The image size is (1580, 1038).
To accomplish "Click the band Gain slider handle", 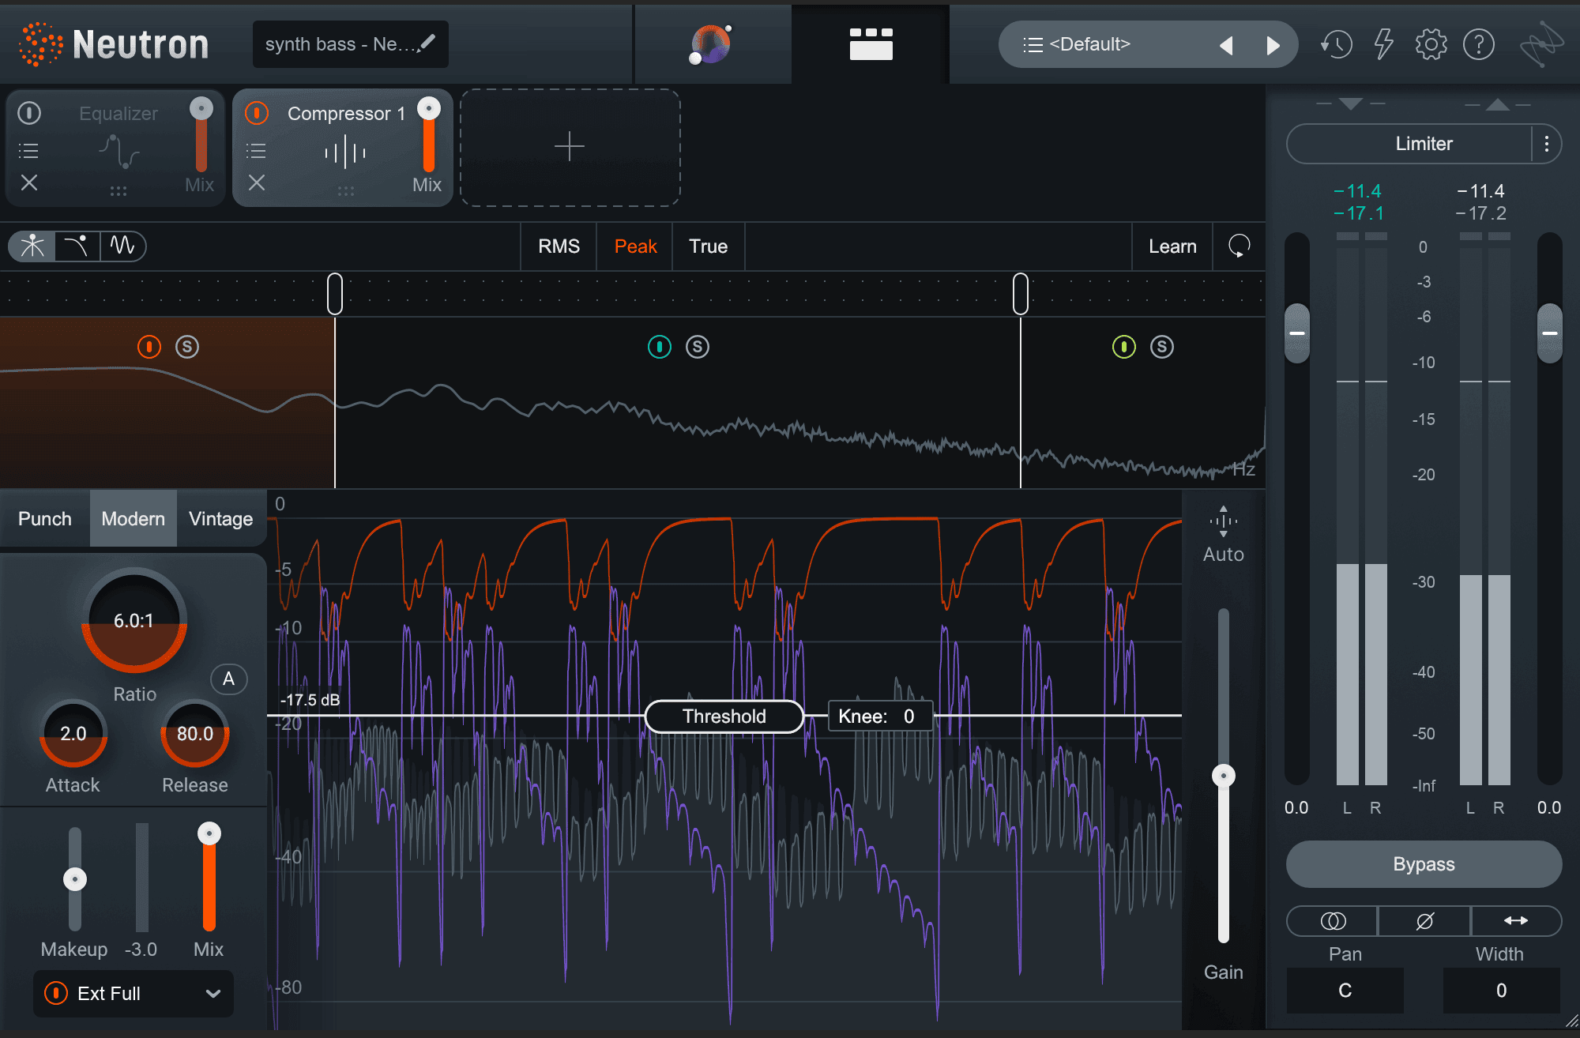I will [1224, 776].
